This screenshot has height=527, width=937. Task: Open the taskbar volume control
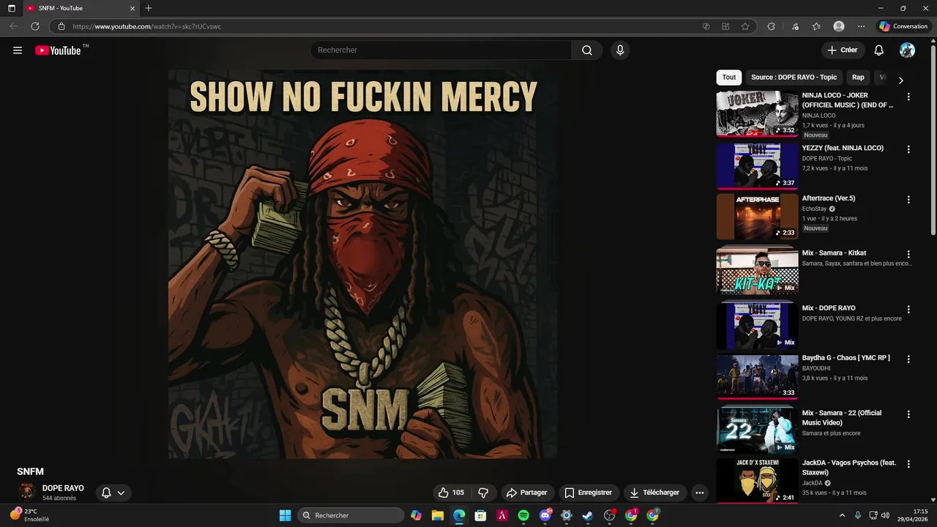[885, 515]
